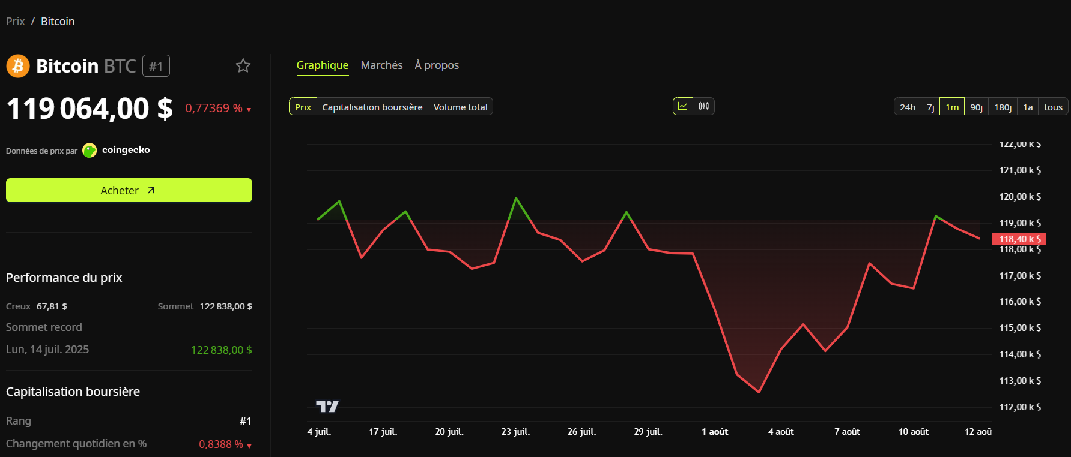The width and height of the screenshot is (1071, 457).
Task: Open the À propos tab
Action: (437, 65)
